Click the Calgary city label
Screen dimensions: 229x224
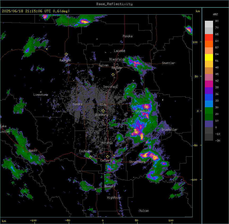(x=106, y=160)
